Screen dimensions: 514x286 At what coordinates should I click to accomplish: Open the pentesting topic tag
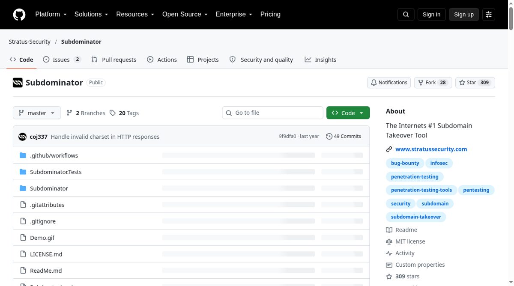coord(476,190)
